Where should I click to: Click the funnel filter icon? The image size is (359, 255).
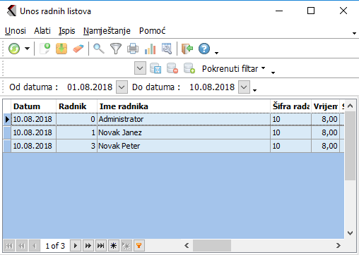(x=116, y=49)
